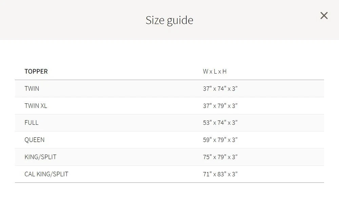The height and width of the screenshot is (198, 339).
Task: Click the 74" length in FULL row
Action: coord(221,123)
